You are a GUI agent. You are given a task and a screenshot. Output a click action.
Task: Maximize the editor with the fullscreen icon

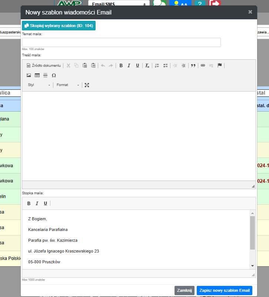(87, 85)
